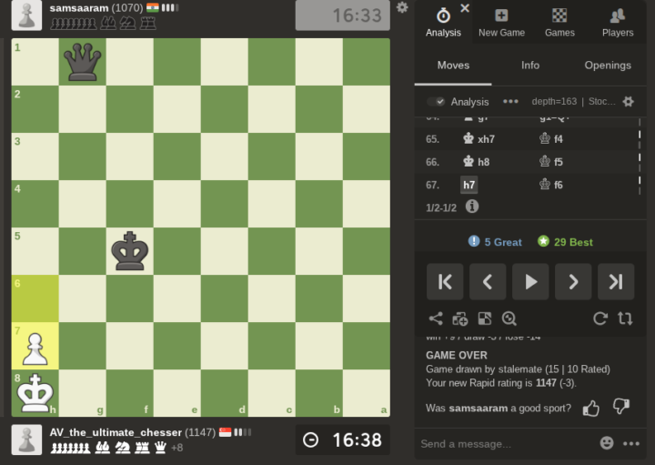Screen dimensions: 655x465
Task: Jump to the first move
Action: tap(445, 281)
